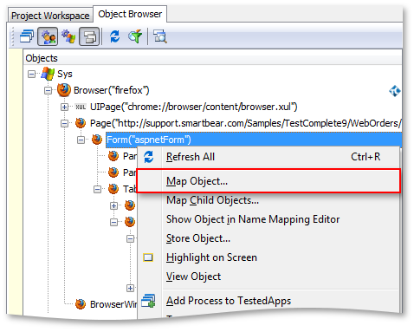Click the gears with Windows flag icon
Screen dimensions: 414x332
tap(68, 36)
